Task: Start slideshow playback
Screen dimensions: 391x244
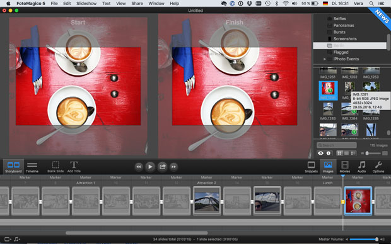Action: click(x=150, y=167)
